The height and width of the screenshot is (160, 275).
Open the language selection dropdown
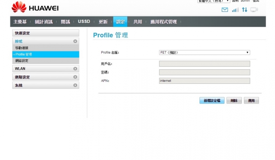pyautogui.click(x=214, y=1)
